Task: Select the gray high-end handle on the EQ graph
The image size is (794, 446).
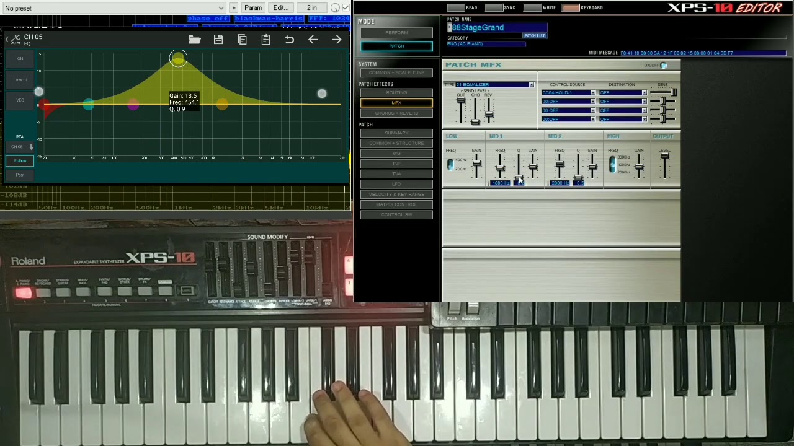Action: pyautogui.click(x=321, y=94)
